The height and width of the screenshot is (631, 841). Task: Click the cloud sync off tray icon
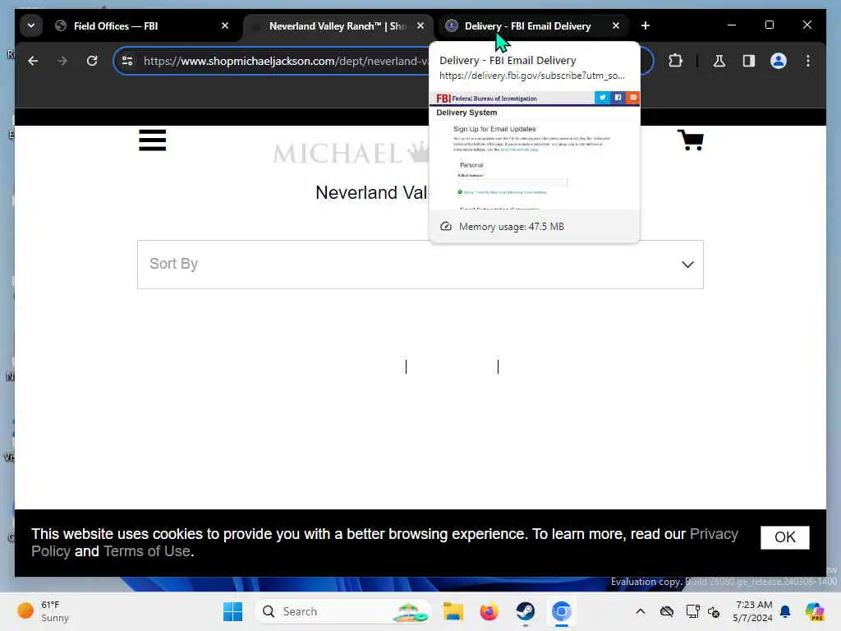tap(667, 611)
